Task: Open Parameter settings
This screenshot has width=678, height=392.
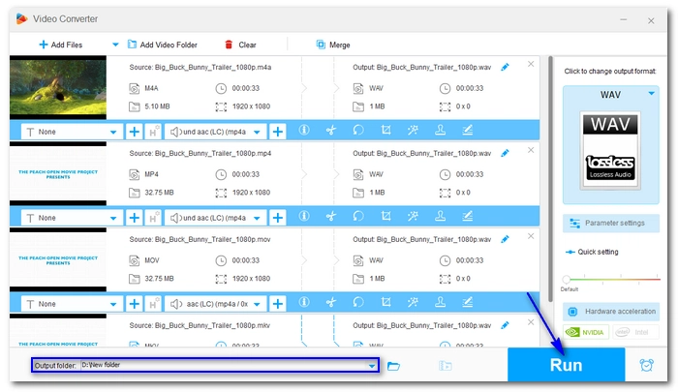Action: coord(611,223)
